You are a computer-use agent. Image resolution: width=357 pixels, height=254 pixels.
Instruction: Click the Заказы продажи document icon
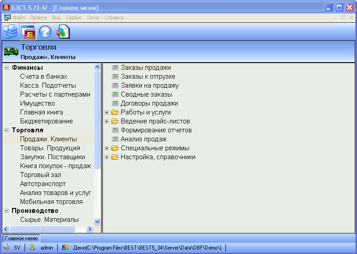click(115, 68)
